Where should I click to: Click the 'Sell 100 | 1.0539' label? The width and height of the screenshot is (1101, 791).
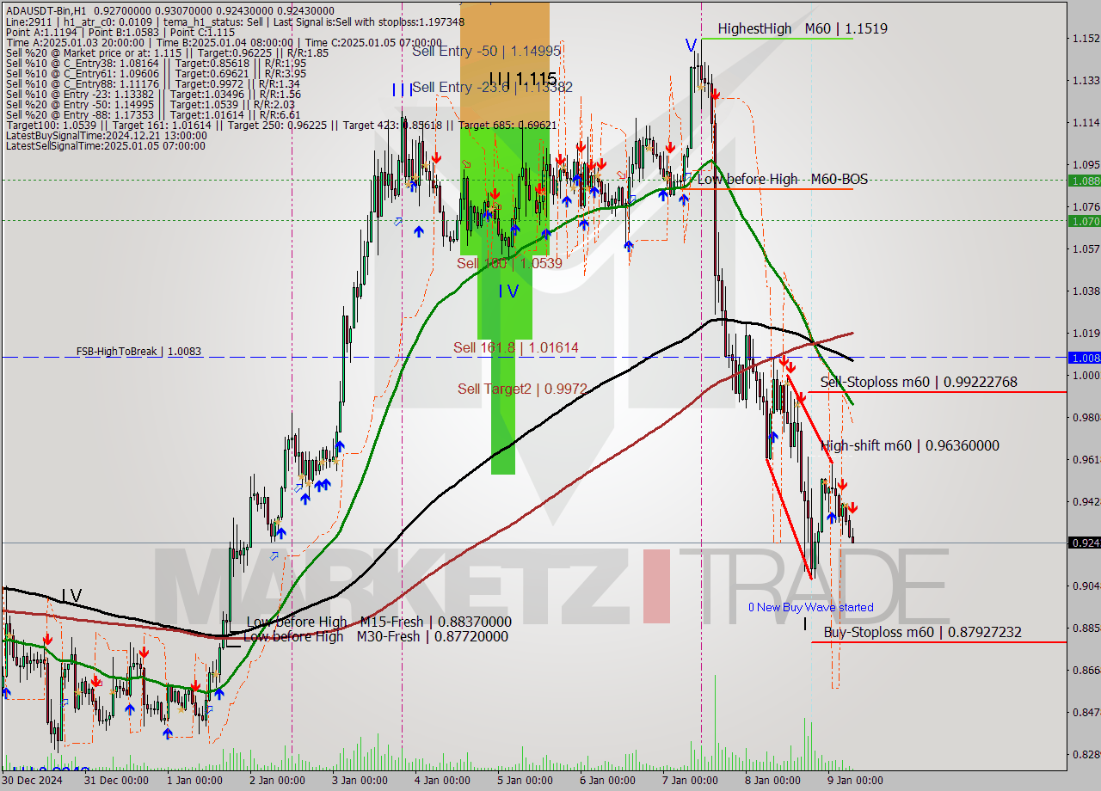tap(509, 263)
